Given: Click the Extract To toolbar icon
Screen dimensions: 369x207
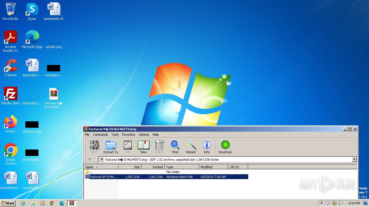Looking at the screenshot, I should point(111,147).
